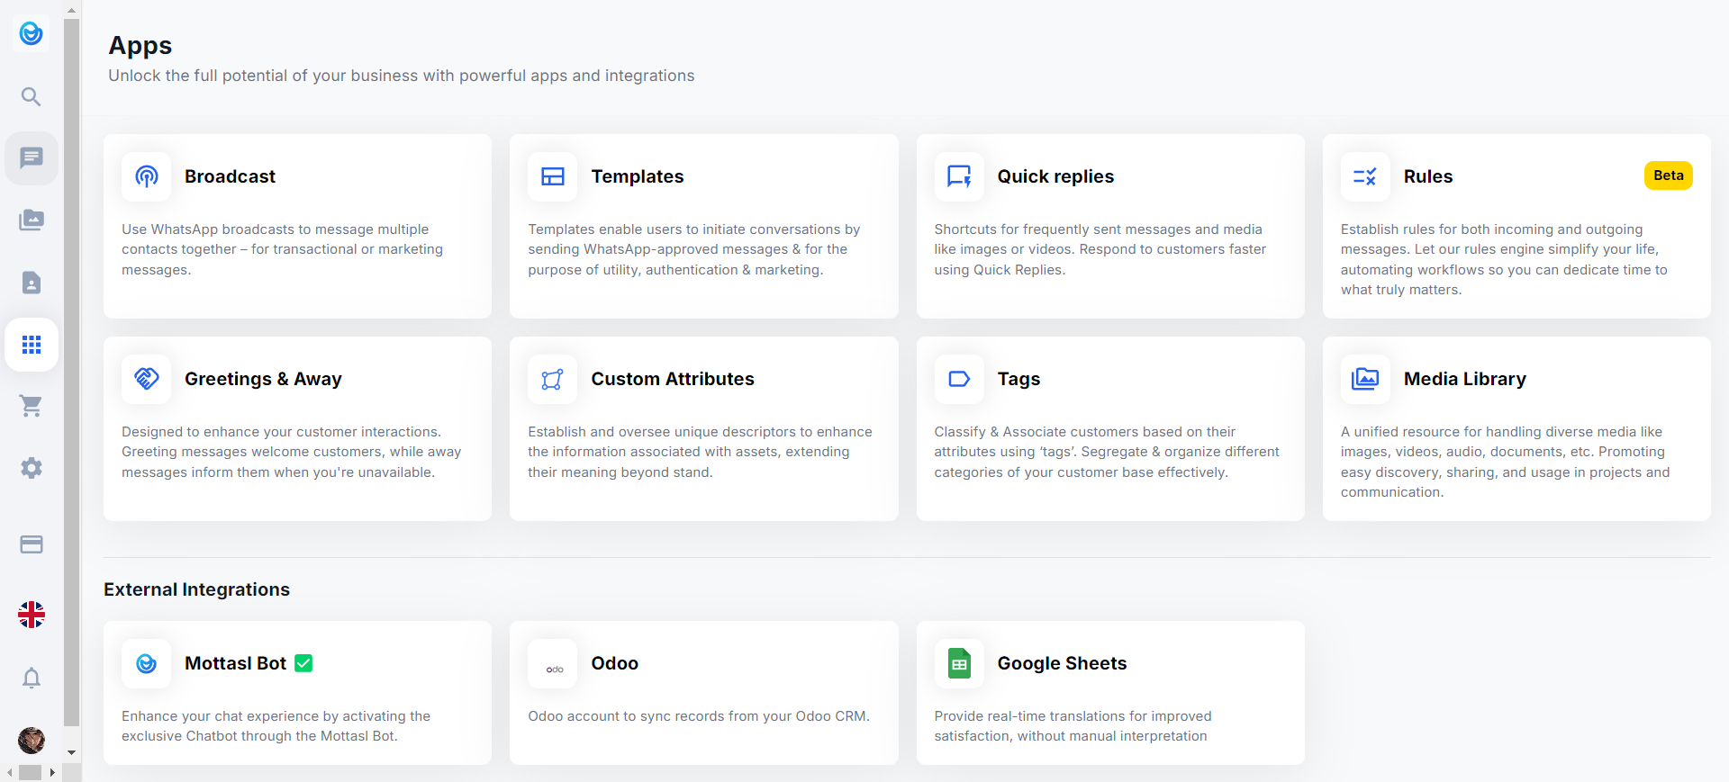Viewport: 1729px width, 782px height.
Task: Open the user profile avatar
Action: point(32,740)
